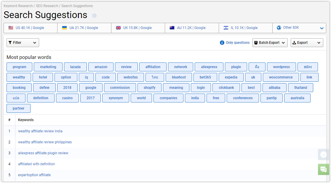This screenshot has height=183, width=331.
Task: Click the Keywords column header
Action: coord(26,120)
